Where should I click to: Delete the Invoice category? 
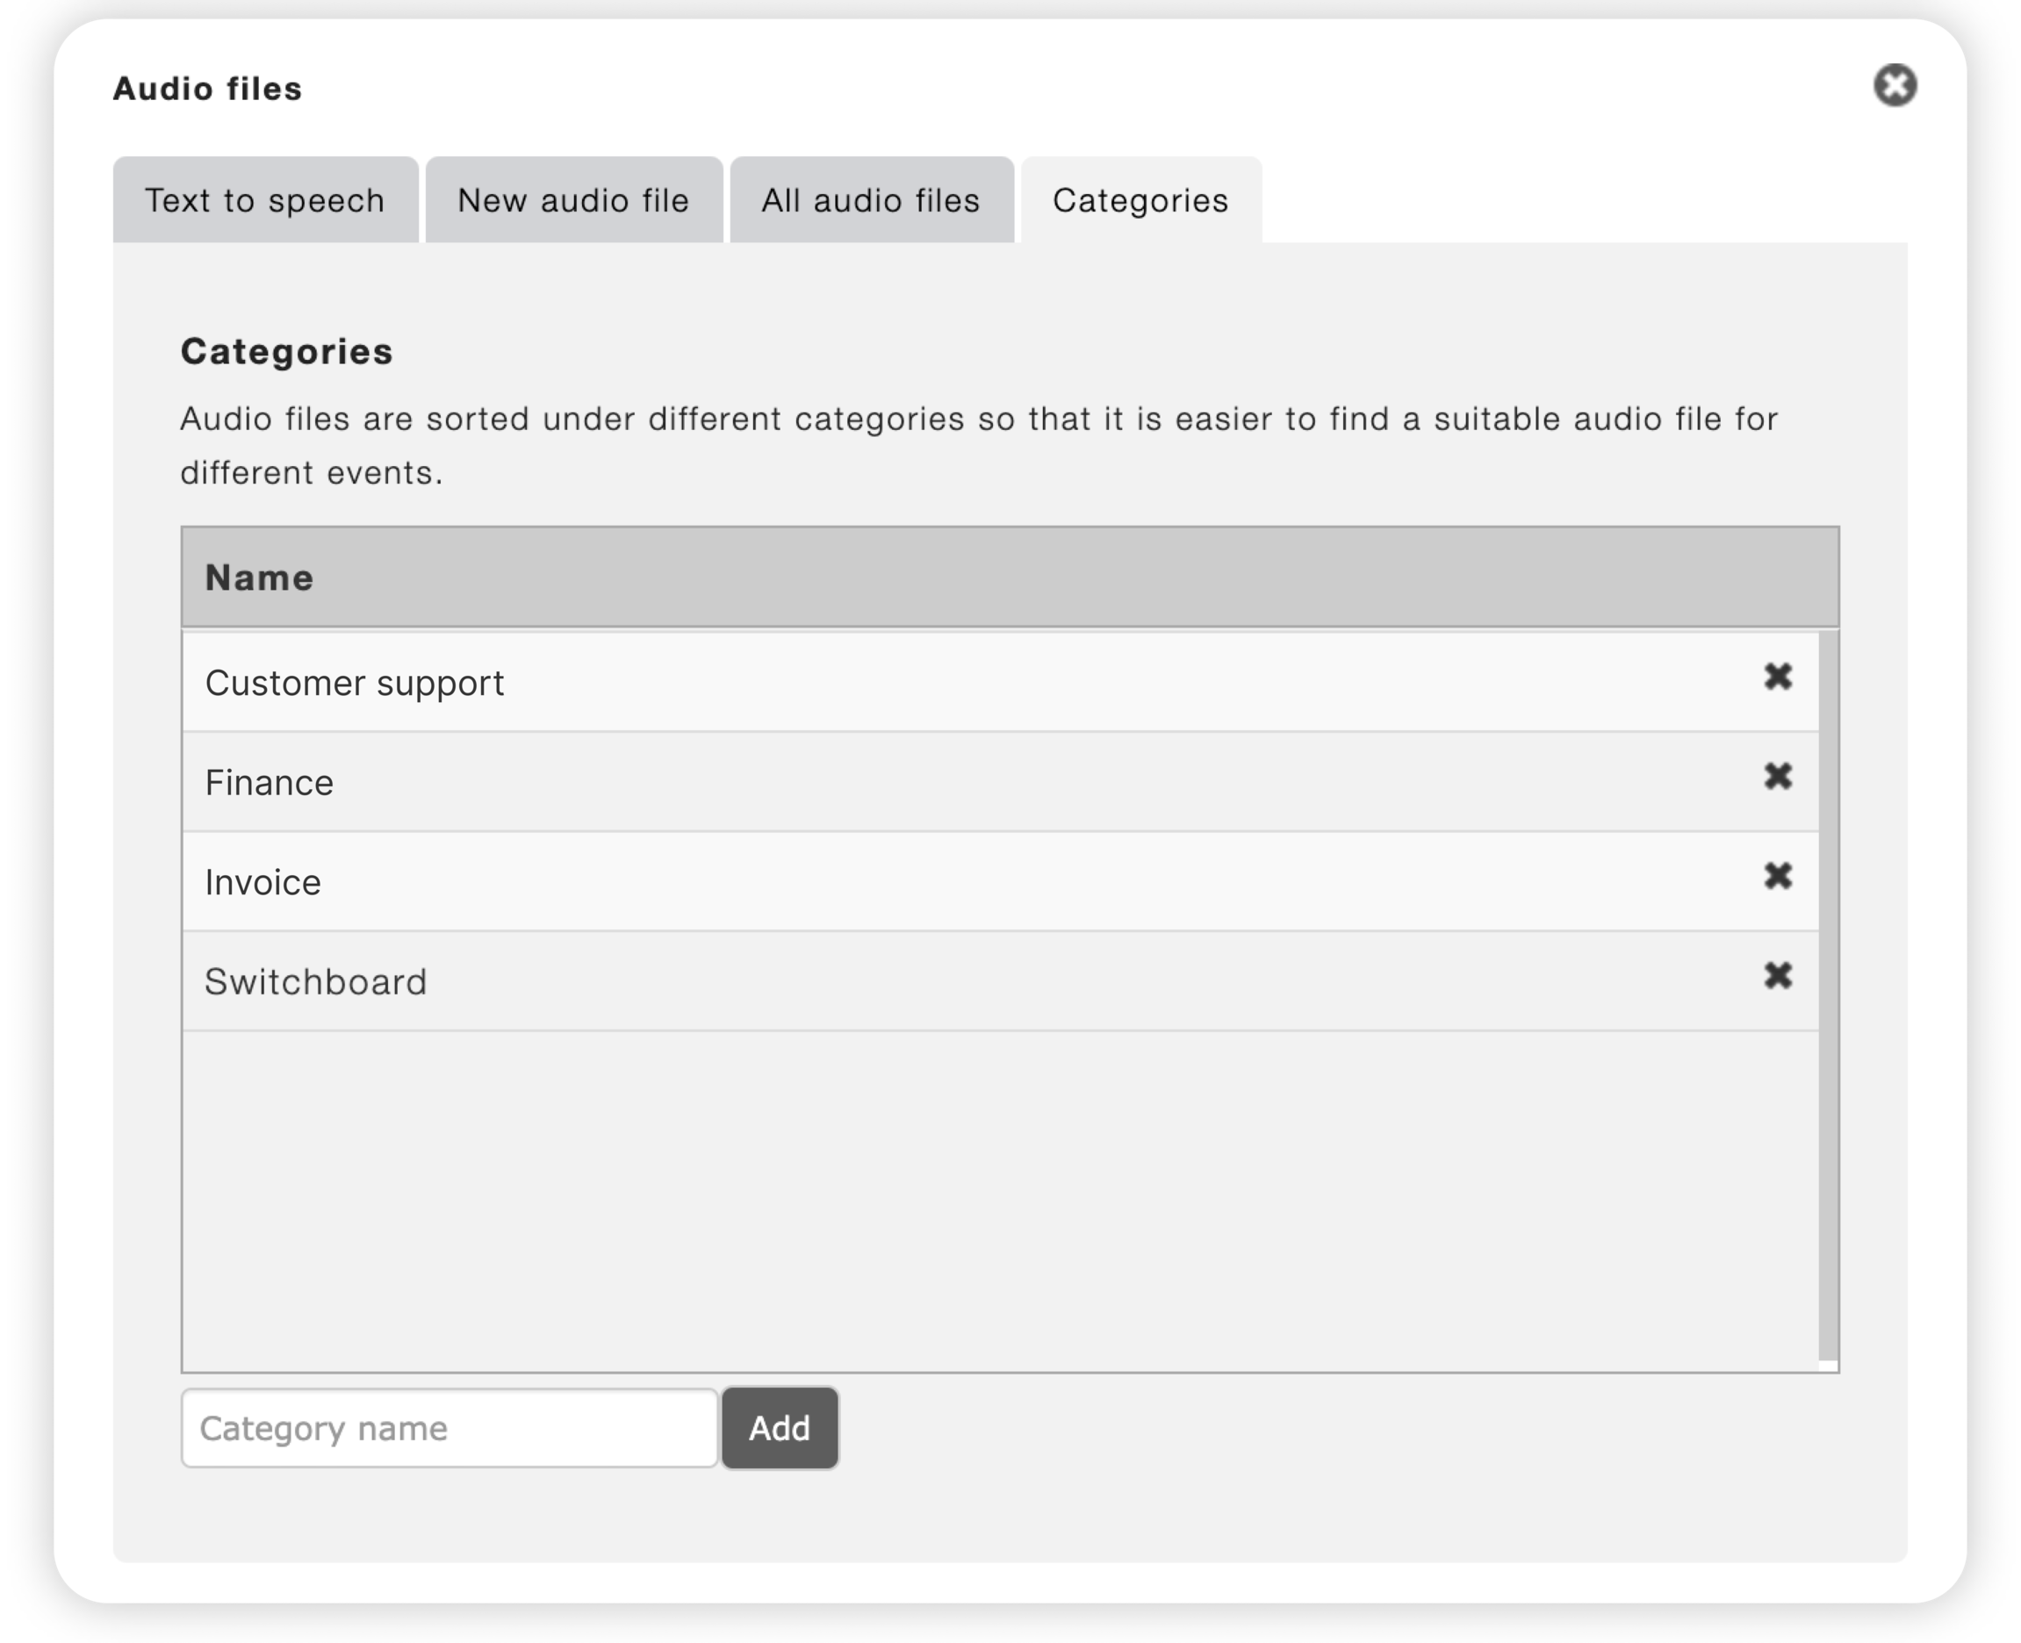tap(1778, 875)
